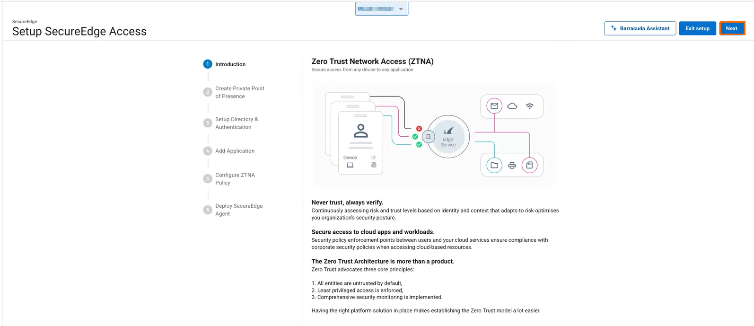Click the cloud icon in diagram
This screenshot has width=754, height=326.
point(512,106)
